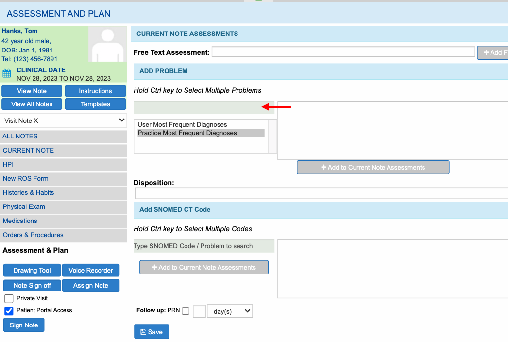This screenshot has height=342, width=508.
Task: Open the Visit Note X dropdown
Action: [x=64, y=120]
